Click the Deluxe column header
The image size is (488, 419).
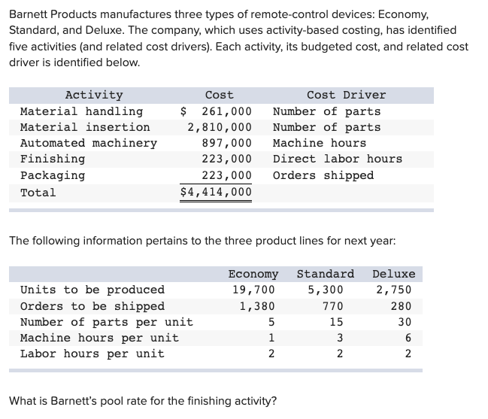pyautogui.click(x=393, y=274)
